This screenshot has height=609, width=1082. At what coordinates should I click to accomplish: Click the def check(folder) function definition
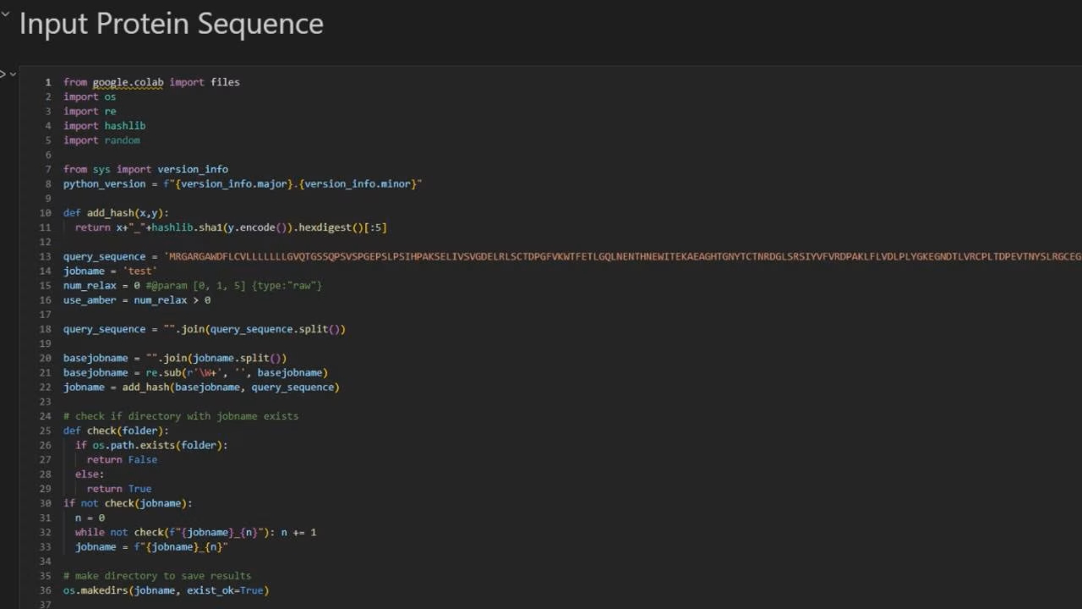(x=116, y=431)
